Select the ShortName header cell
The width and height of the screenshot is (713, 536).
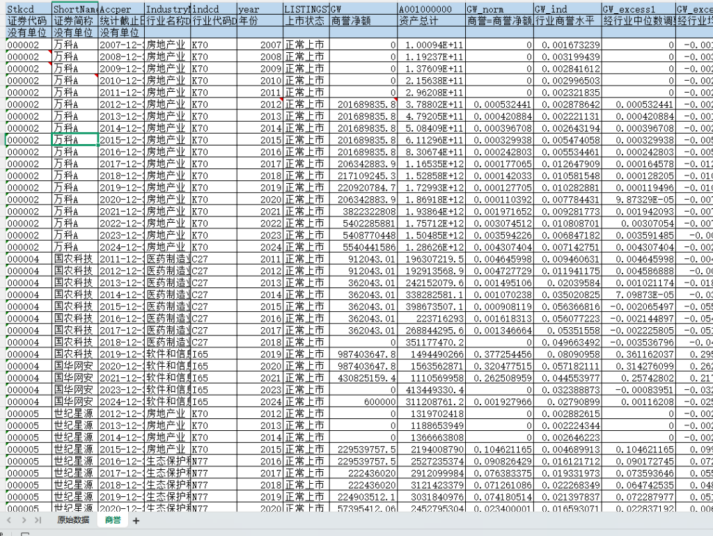pyautogui.click(x=75, y=9)
